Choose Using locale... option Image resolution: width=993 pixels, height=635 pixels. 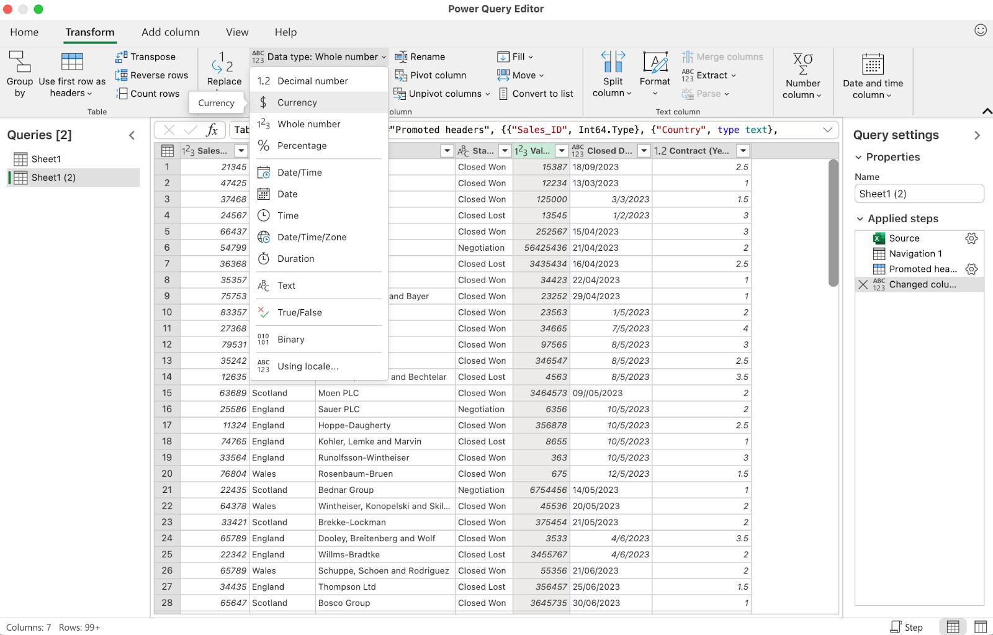[319, 366]
